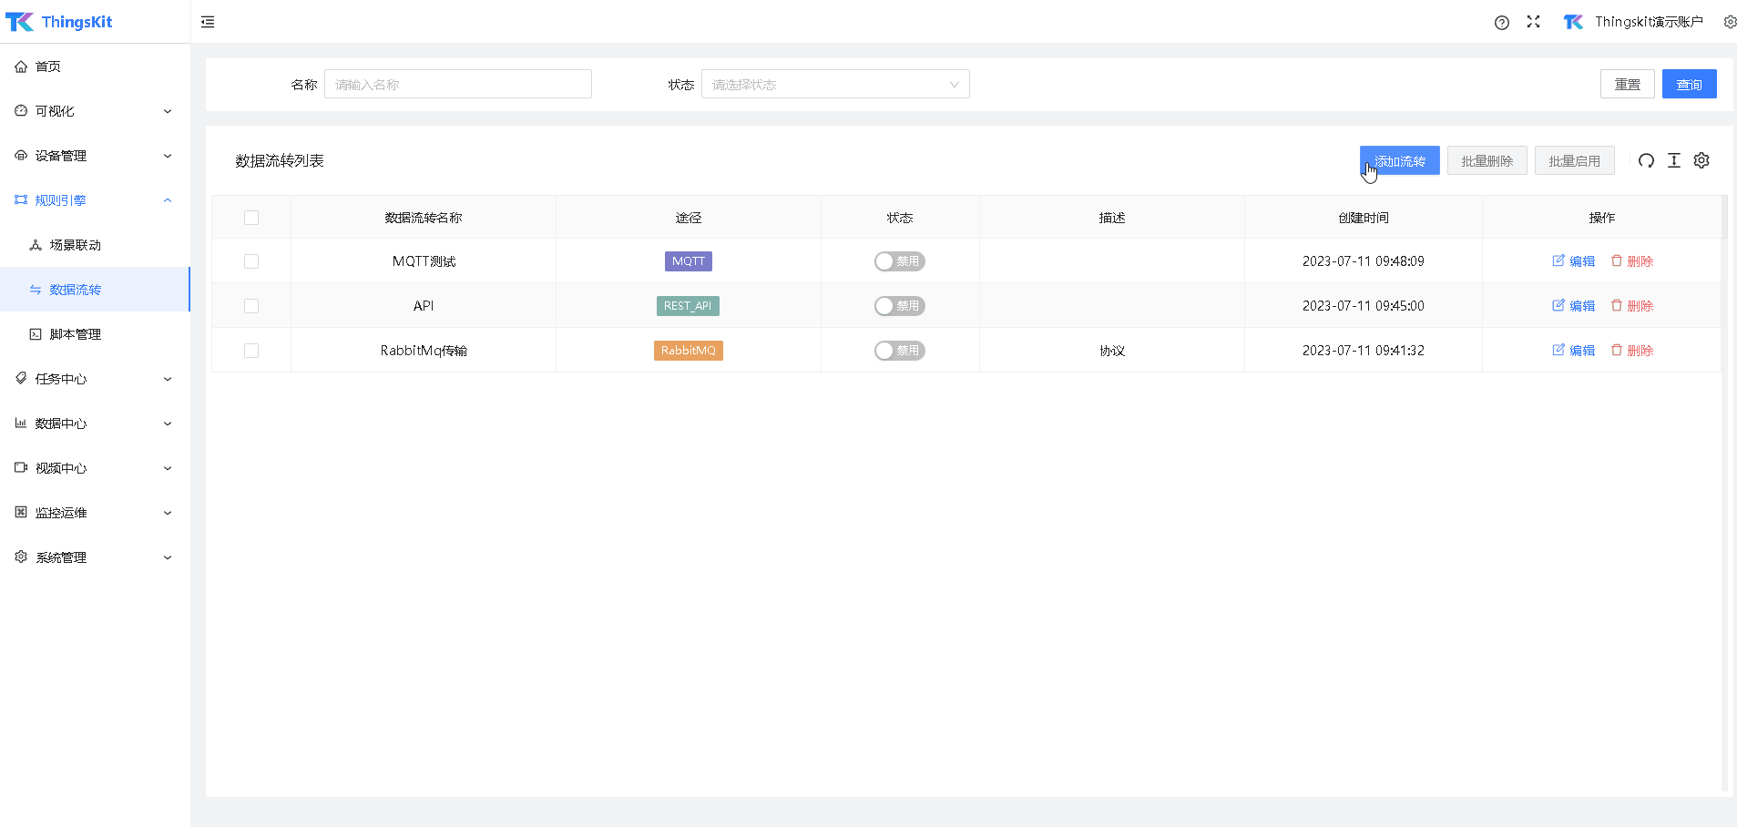Refresh the data flow list table

coord(1646,161)
